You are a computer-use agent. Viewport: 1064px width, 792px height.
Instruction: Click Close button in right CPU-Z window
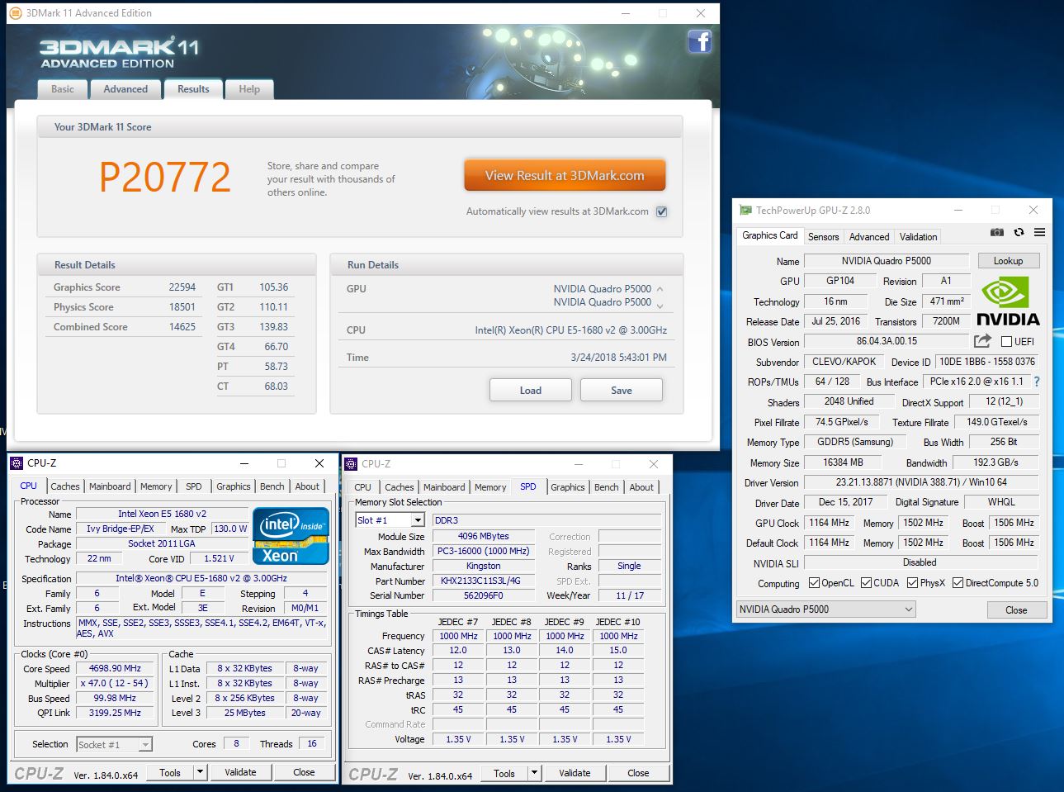click(638, 773)
